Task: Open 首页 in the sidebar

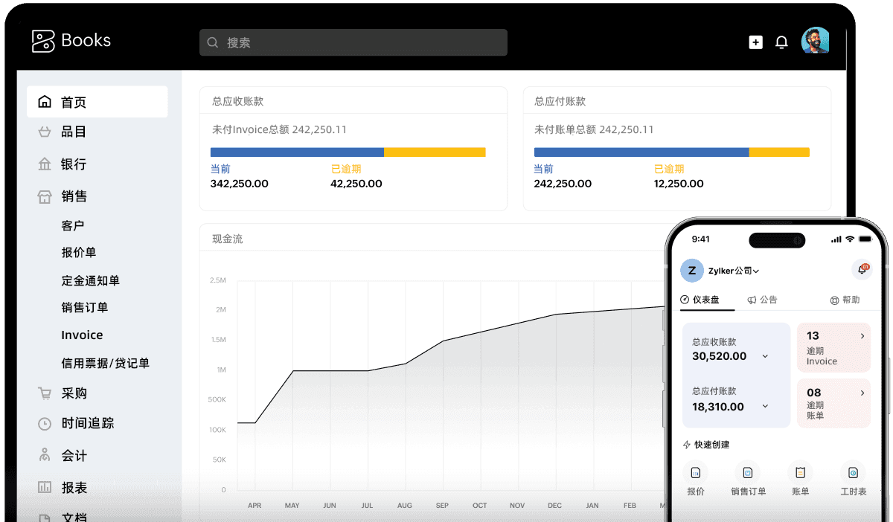Action: [x=97, y=102]
